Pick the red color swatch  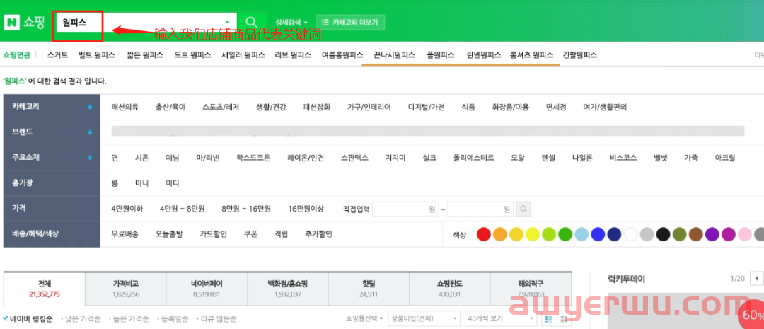point(483,234)
